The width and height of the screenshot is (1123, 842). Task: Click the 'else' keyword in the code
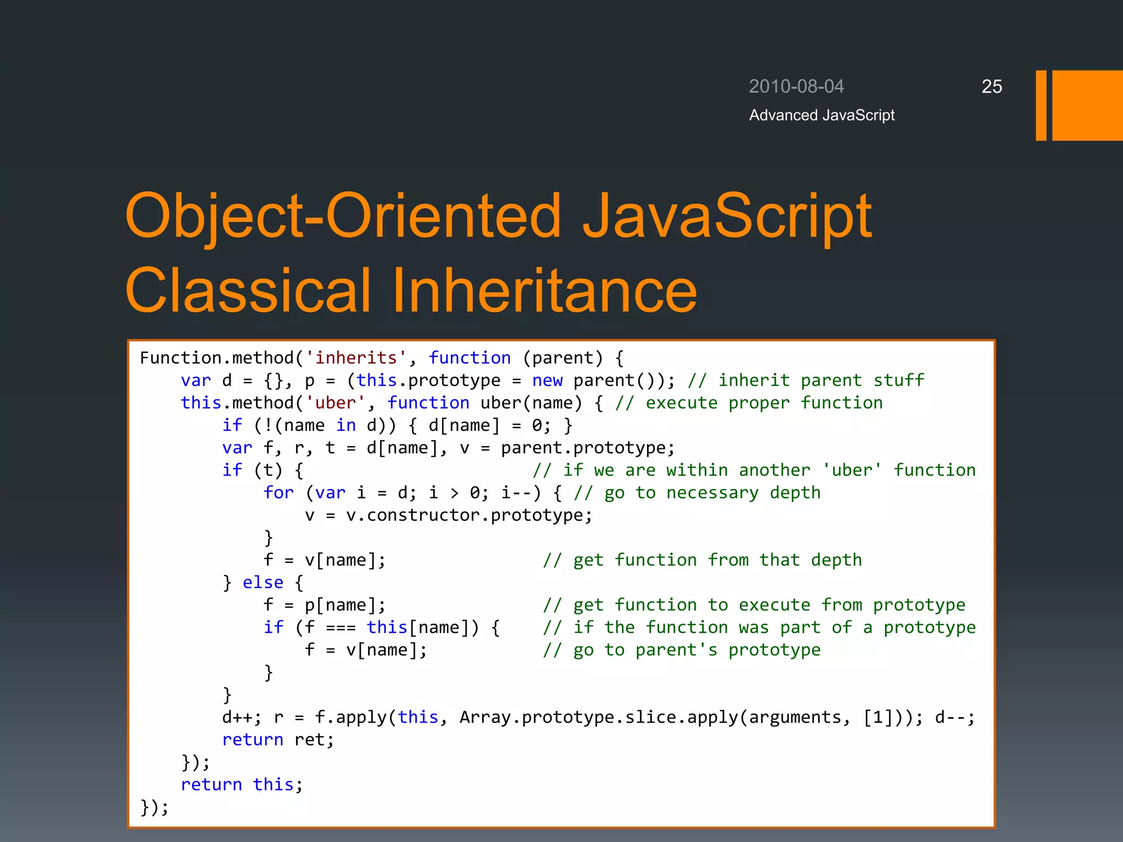(x=263, y=583)
